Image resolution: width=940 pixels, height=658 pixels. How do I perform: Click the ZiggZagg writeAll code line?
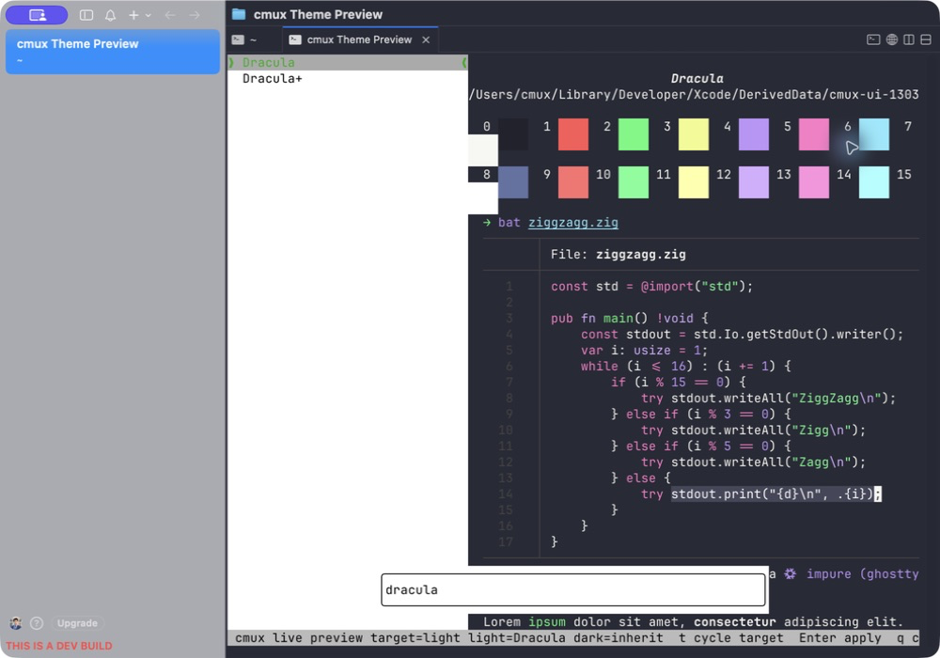769,398
